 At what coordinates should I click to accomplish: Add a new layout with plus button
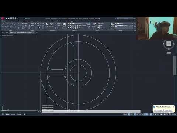coord(24,115)
